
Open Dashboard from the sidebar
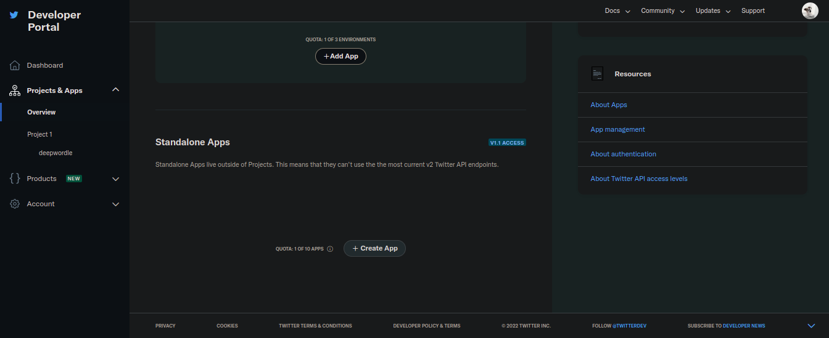44,65
